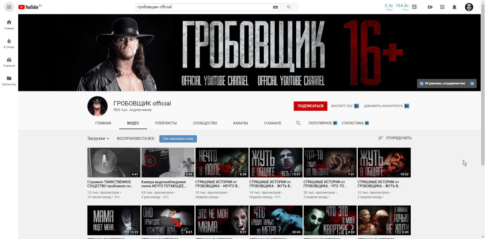Screen dimensions: 485x239
Task: Click the play icon next to Экспорт CSV
Action: (357, 106)
